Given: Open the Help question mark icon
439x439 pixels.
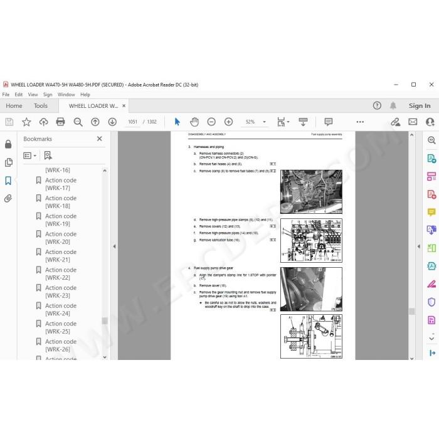Looking at the screenshot, I should click(377, 105).
